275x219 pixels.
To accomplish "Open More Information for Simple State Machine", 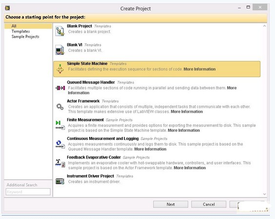I will tap(199, 69).
